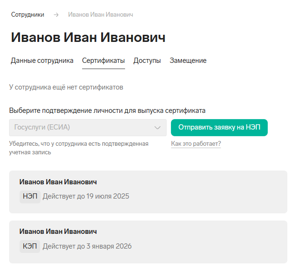295x271 pixels.
Task: Select the Сертификаты tab
Action: (x=104, y=60)
